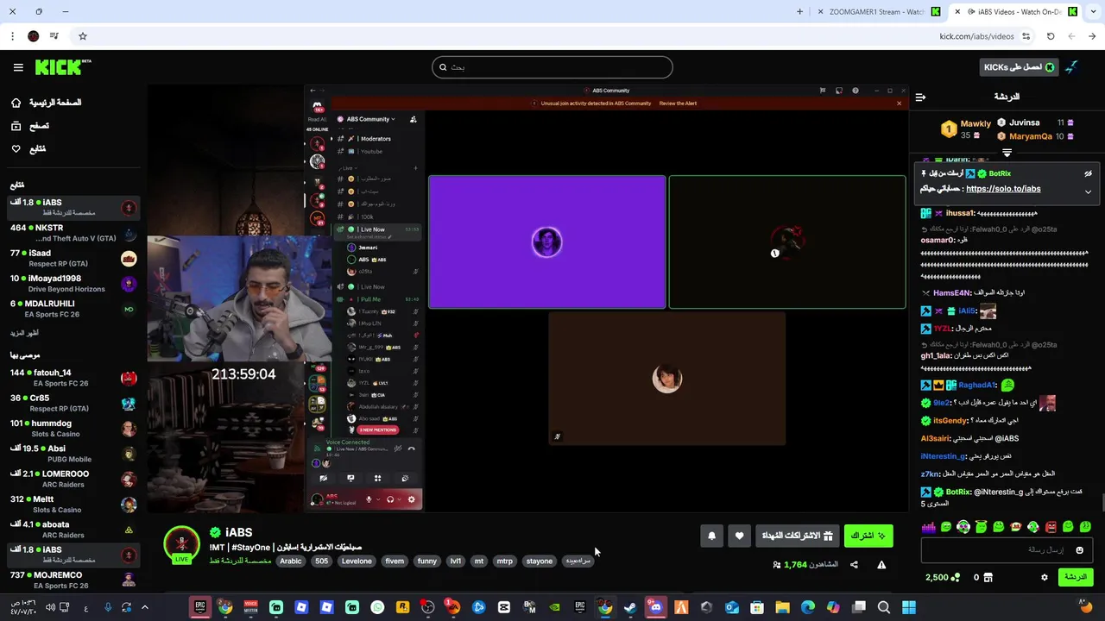Click the KICK logo
Viewport: 1105px width, 621px height.
tap(62, 67)
